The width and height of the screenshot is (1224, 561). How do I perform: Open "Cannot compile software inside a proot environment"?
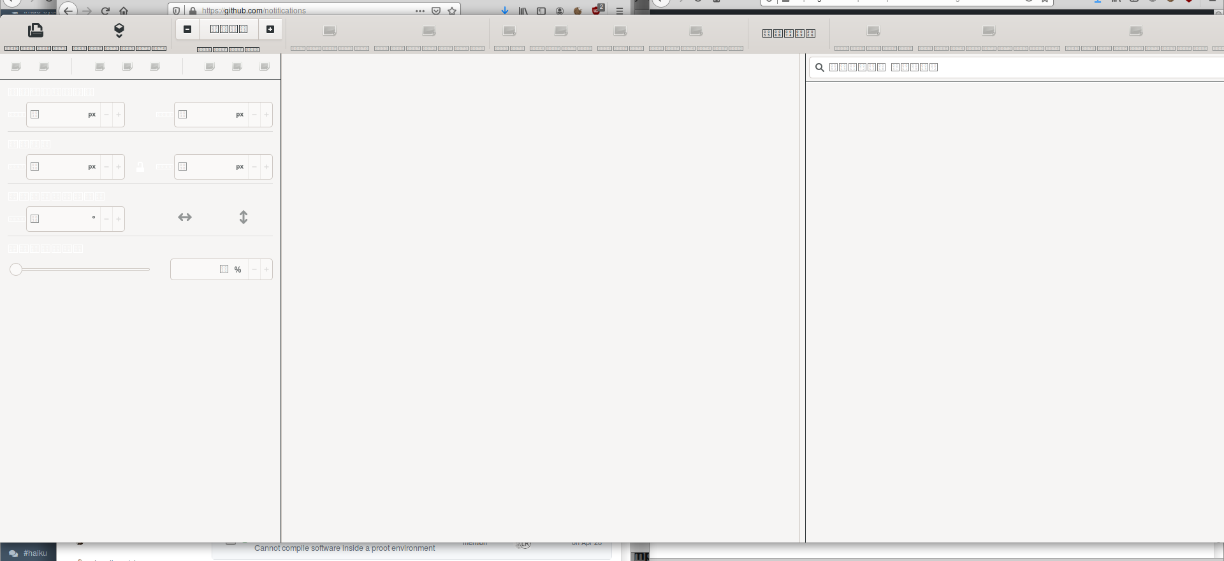(x=345, y=548)
